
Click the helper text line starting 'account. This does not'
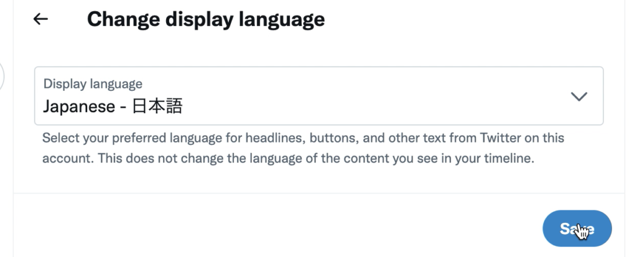tap(288, 158)
